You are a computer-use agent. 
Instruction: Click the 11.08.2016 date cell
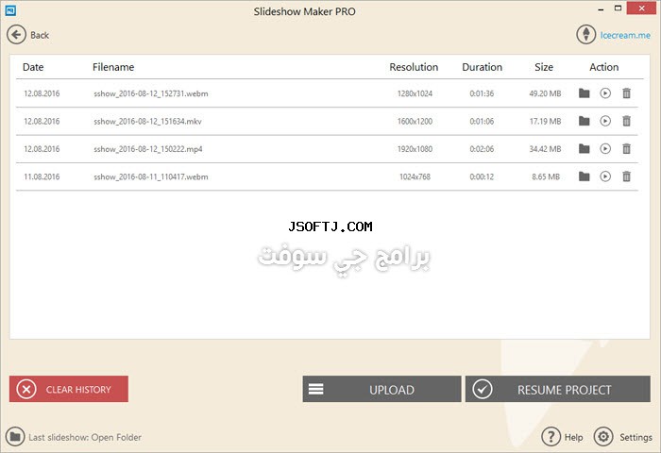(x=42, y=176)
